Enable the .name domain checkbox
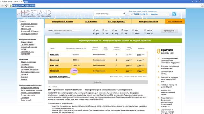Viewport: 204px width, 114px height. pos(133,33)
